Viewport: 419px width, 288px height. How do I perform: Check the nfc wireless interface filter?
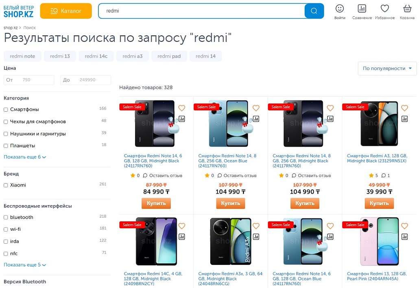click(6, 254)
